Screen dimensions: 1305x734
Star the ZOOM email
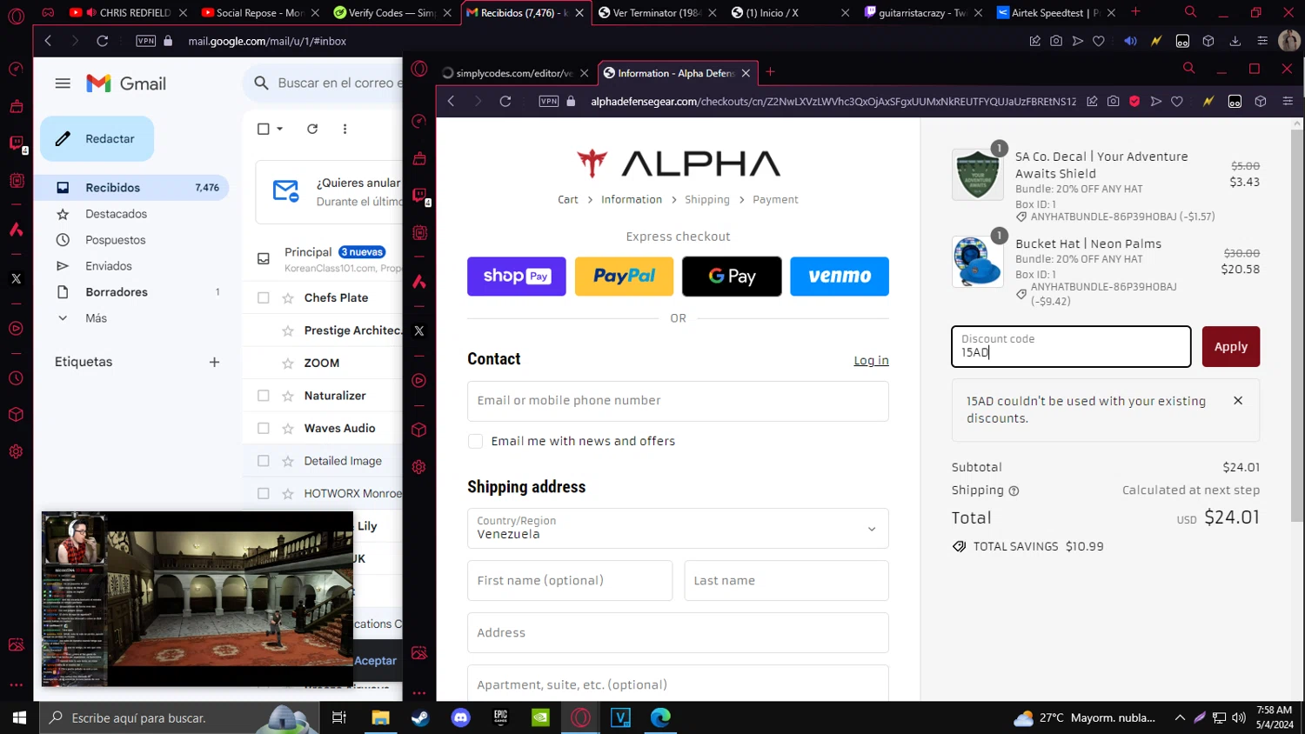(x=288, y=363)
